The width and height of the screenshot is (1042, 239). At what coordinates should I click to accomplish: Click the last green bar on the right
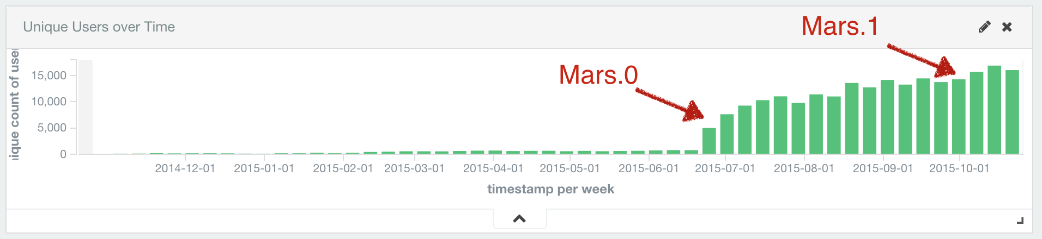point(1012,112)
